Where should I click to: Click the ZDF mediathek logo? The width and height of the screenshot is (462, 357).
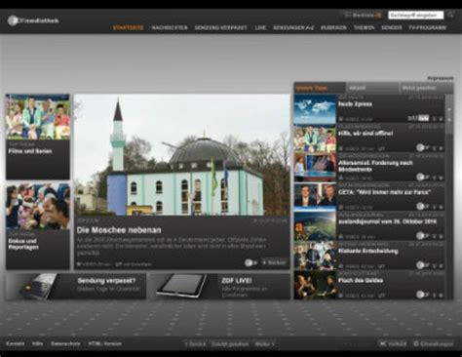point(33,20)
